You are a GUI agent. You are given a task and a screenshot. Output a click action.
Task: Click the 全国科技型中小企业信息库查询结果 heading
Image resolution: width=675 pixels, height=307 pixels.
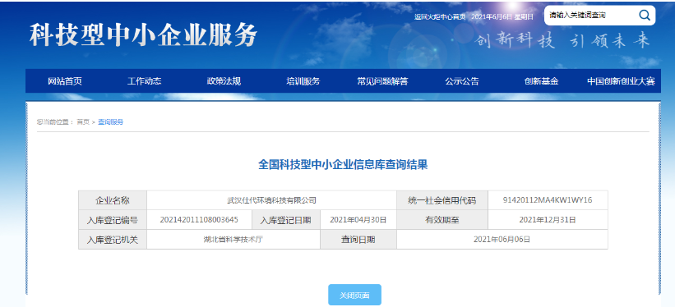(343, 165)
